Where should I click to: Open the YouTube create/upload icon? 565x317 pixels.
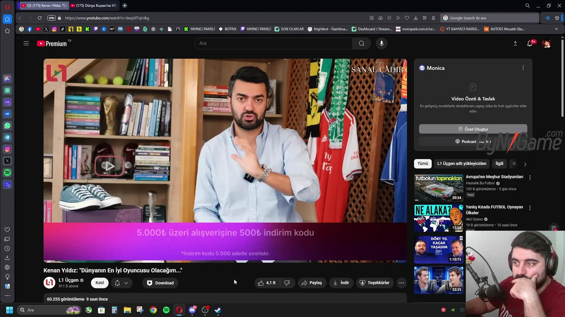(x=515, y=43)
